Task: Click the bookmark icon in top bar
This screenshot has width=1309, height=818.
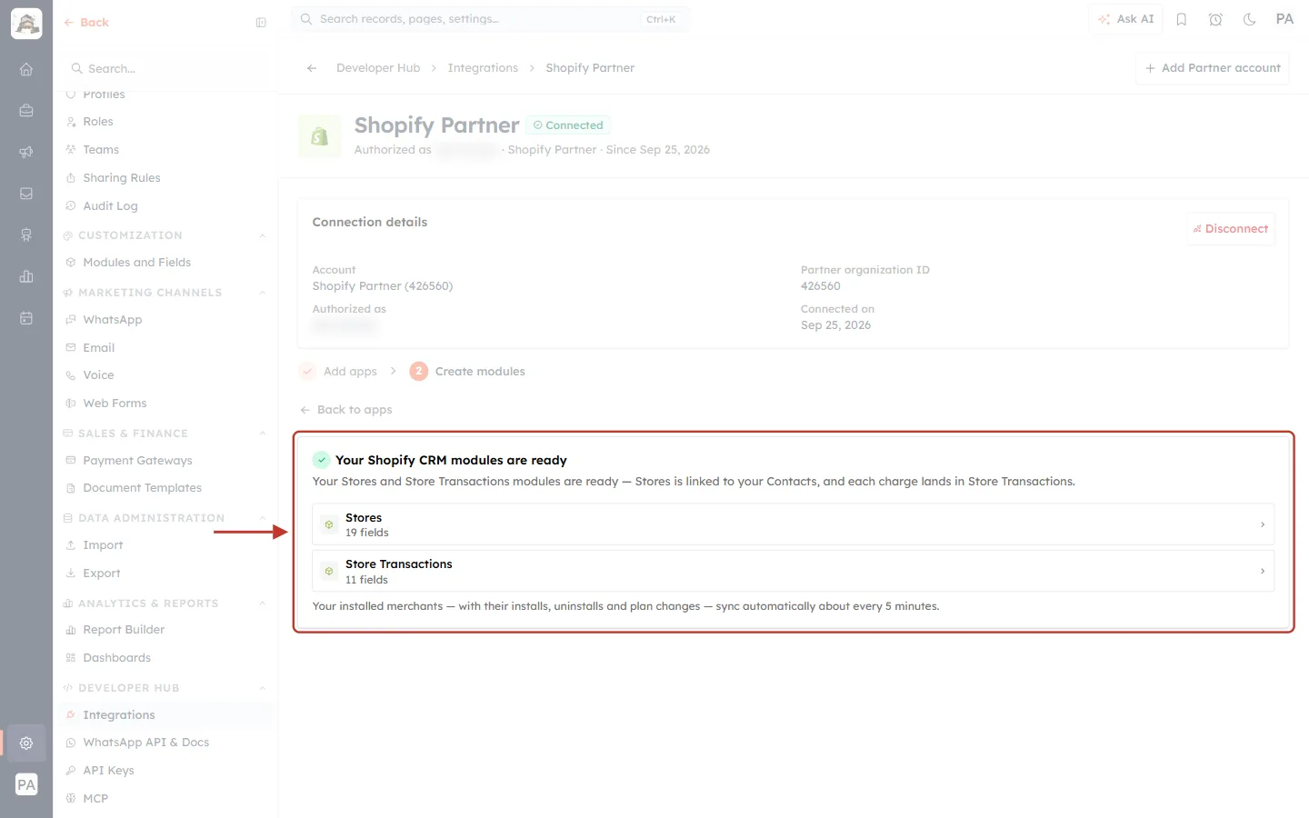Action: point(1182,19)
